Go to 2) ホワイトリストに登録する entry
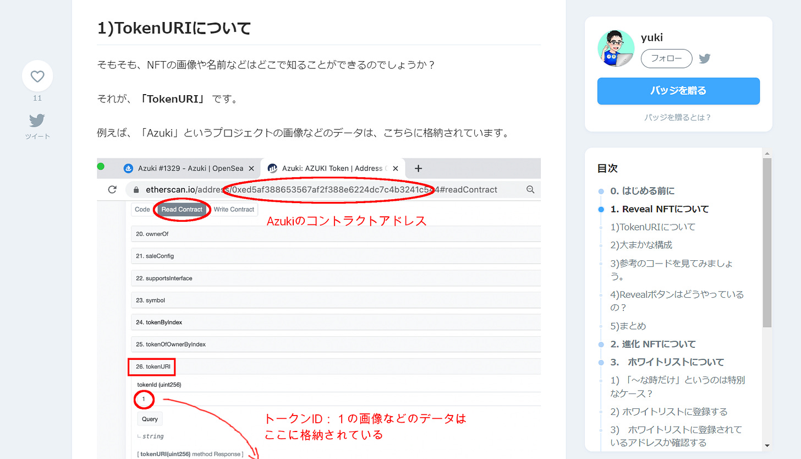Screen dimensions: 801x459 coord(668,412)
